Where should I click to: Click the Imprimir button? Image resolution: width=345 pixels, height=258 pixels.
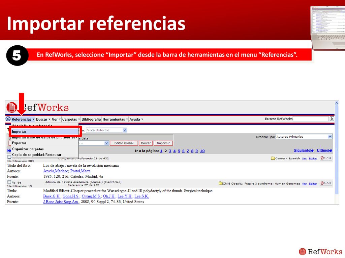click(x=163, y=143)
